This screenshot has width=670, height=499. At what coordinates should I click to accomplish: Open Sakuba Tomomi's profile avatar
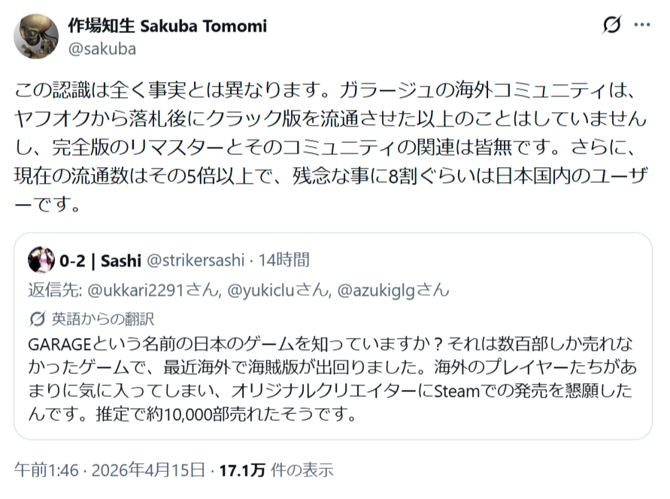36,36
